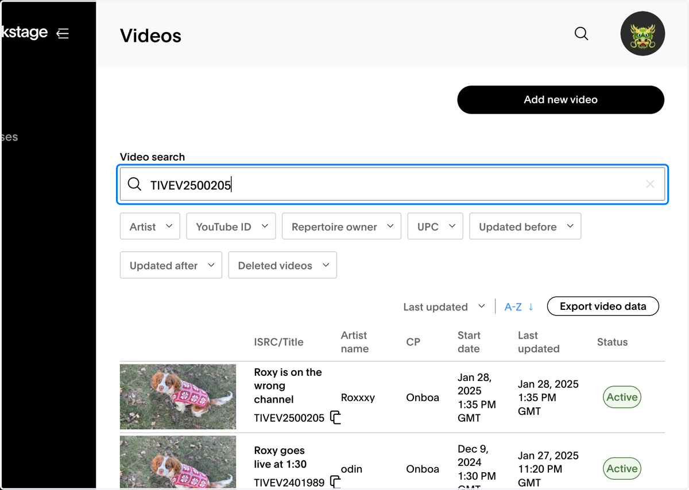
Task: Click Active status badge for Roxxxy row
Action: point(622,397)
